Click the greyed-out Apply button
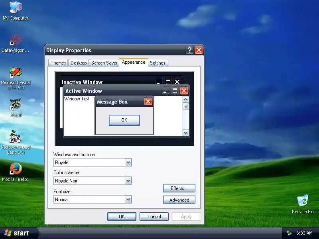This screenshot has width=319, height=239. coord(186,216)
